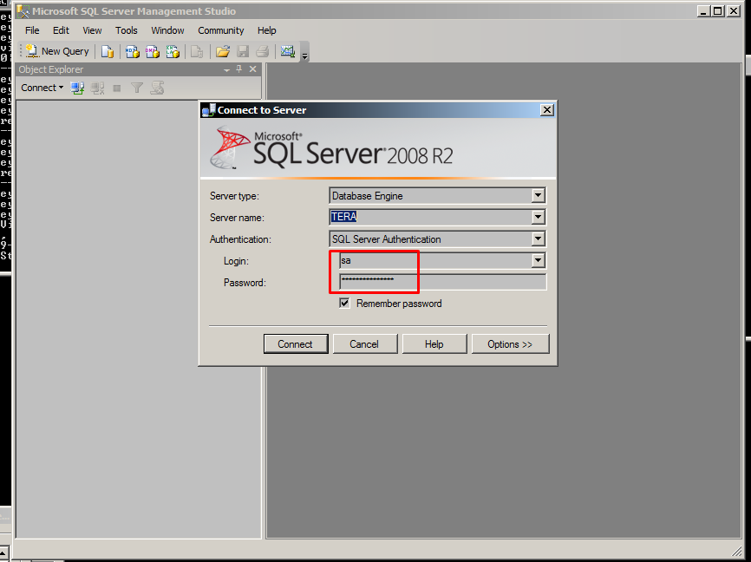This screenshot has height=562, width=751.
Task: Minimize the Management Studio window
Action: pyautogui.click(x=702, y=11)
